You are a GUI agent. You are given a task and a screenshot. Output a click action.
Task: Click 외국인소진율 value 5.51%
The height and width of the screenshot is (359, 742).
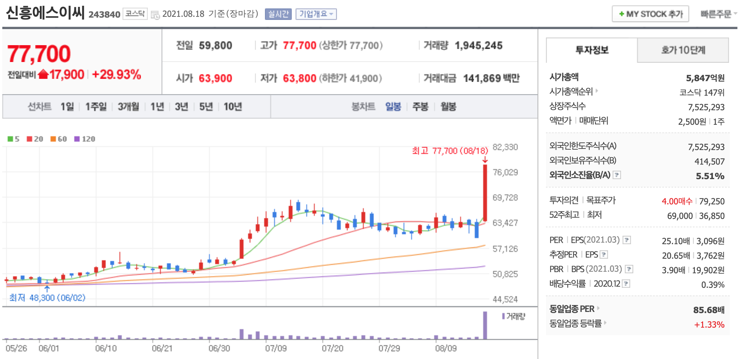click(710, 176)
